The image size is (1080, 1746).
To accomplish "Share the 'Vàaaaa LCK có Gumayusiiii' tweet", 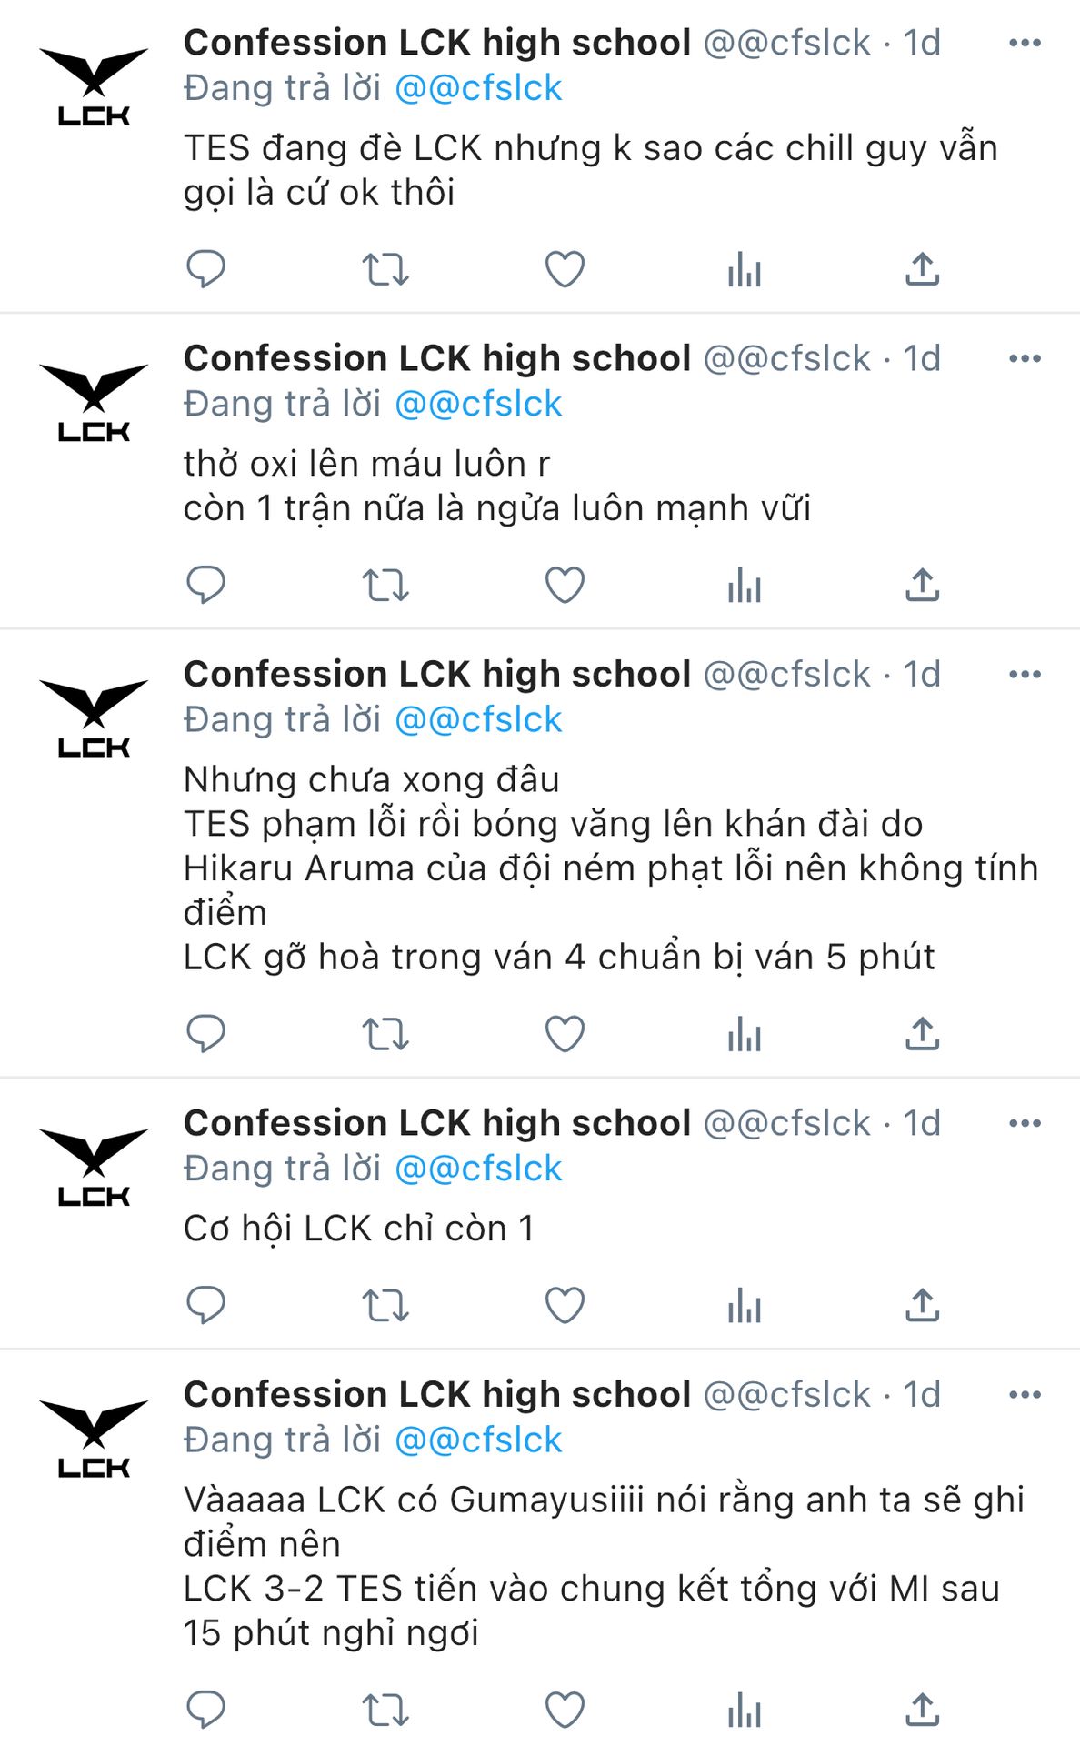I will [922, 1711].
